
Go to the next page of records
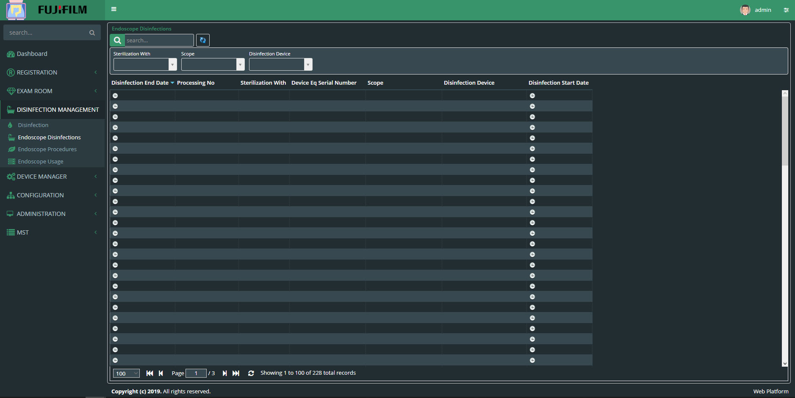click(224, 373)
